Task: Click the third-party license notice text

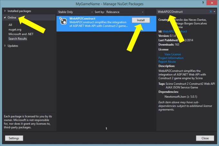Action: 28,122
